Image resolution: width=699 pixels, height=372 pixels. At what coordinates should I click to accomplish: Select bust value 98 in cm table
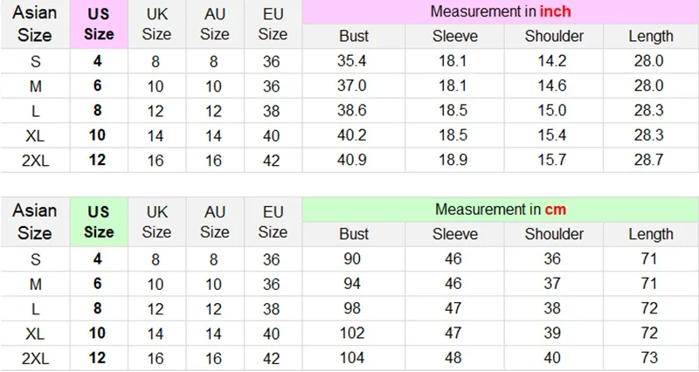point(354,308)
